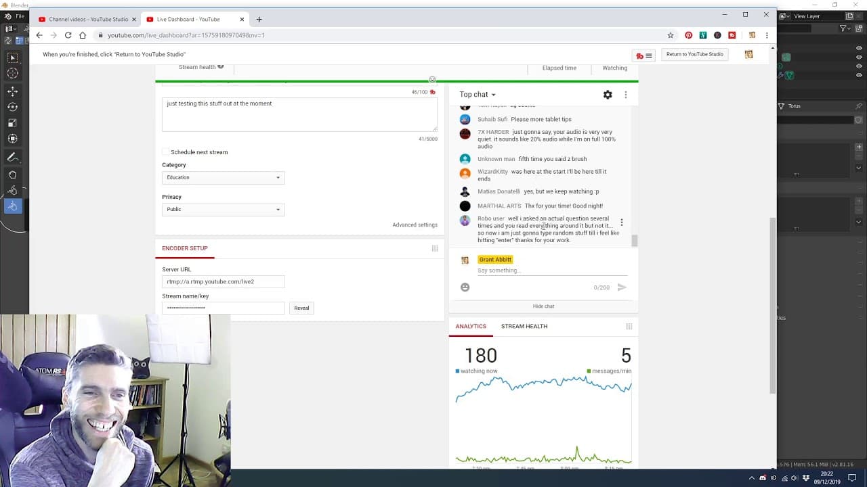
Task: Open the Category dropdown showing Education
Action: pyautogui.click(x=223, y=177)
